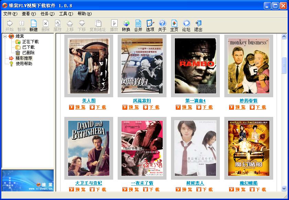Click the 魔幻赌船 poster thumbnail
Viewport: 289px width, 200px height.
(x=249, y=148)
